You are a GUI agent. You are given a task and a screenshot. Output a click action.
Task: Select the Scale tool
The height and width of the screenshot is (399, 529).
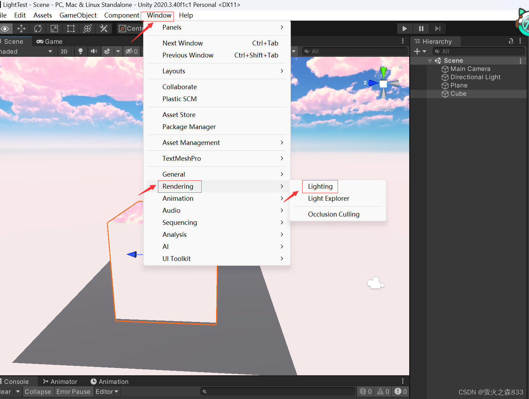[x=54, y=29]
